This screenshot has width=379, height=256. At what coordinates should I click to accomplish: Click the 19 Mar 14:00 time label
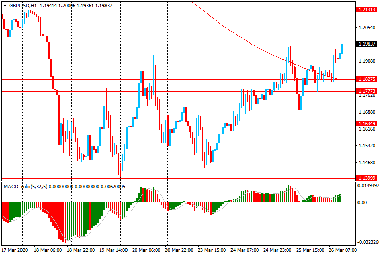point(113,250)
